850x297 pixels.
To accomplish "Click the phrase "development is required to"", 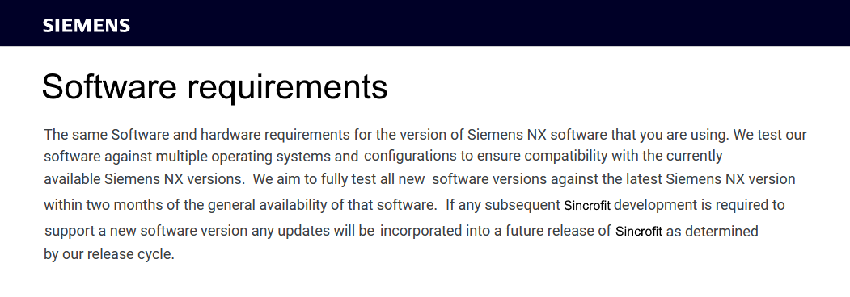I will 700,205.
